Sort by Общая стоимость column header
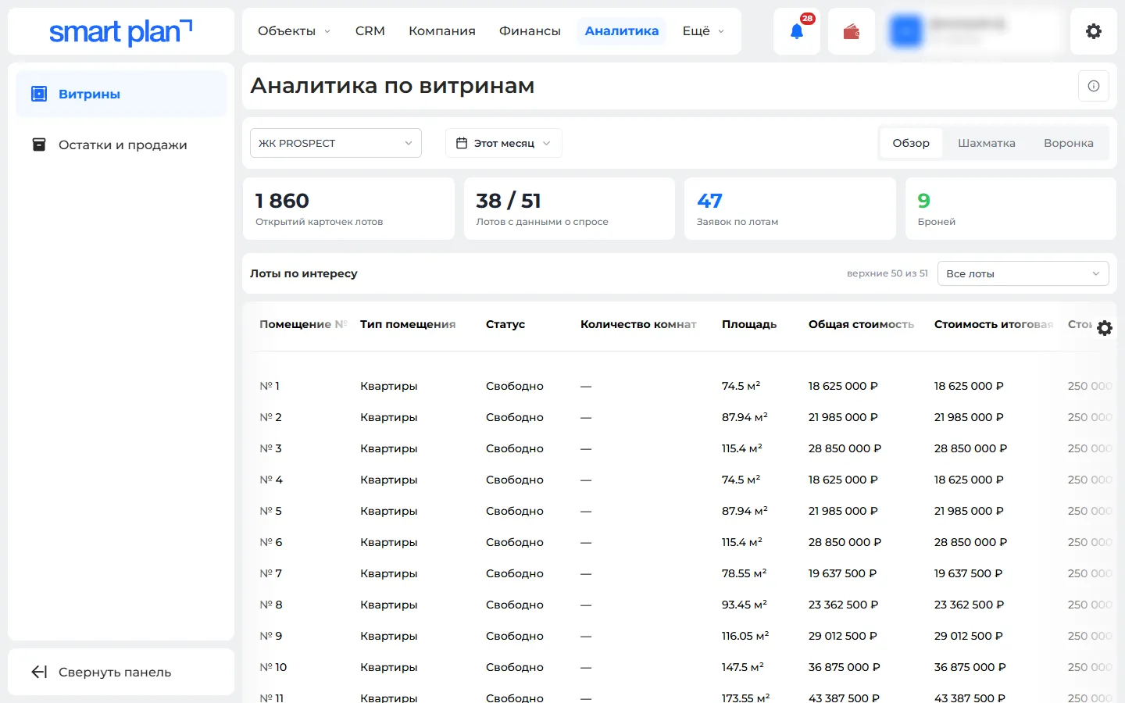Screen dimensions: 1125x703 pos(861,324)
